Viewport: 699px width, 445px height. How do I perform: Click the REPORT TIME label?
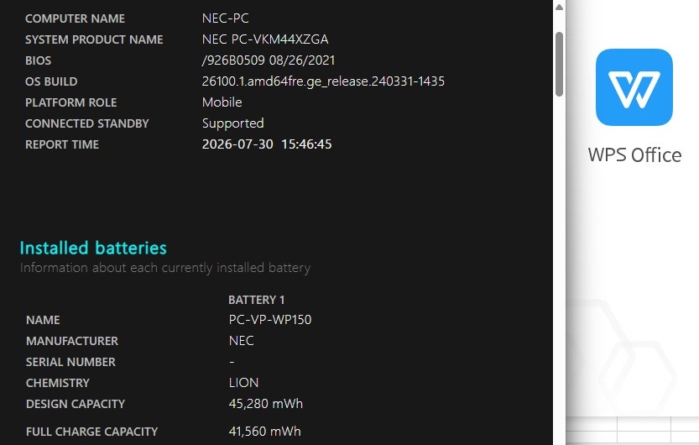pos(62,144)
